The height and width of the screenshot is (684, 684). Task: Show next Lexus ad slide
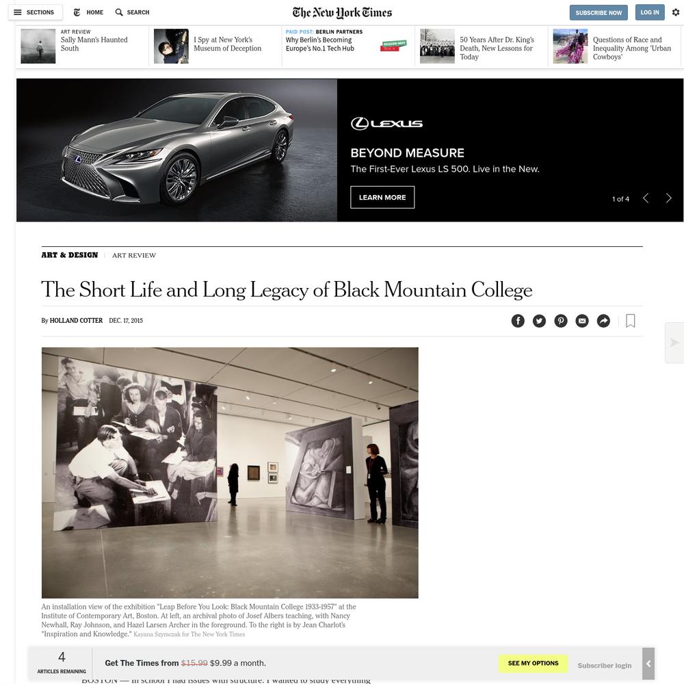click(x=668, y=198)
